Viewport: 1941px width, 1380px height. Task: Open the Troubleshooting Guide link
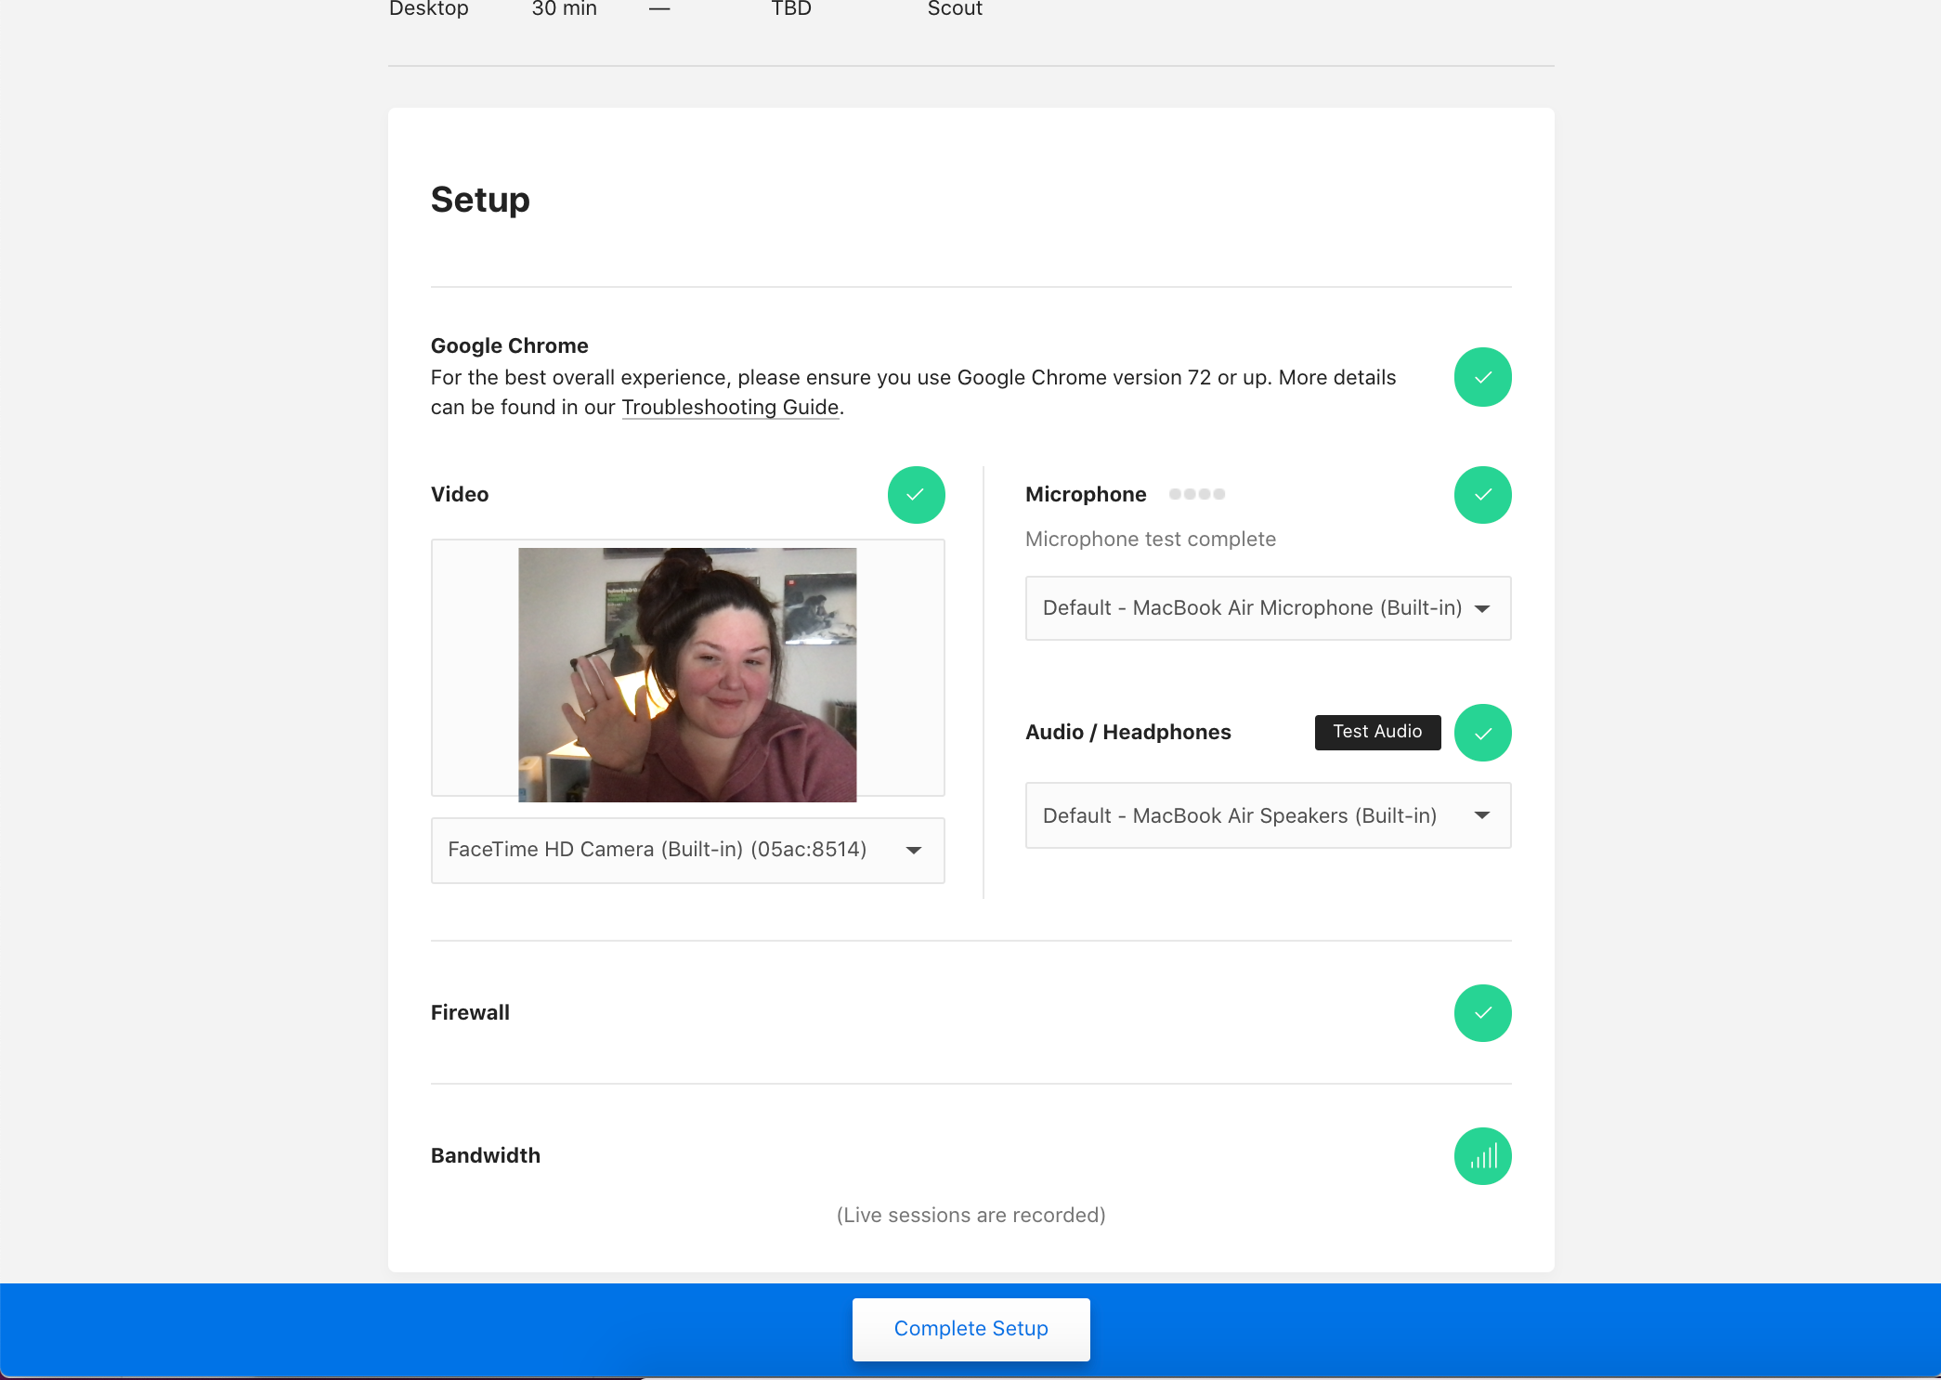(730, 407)
